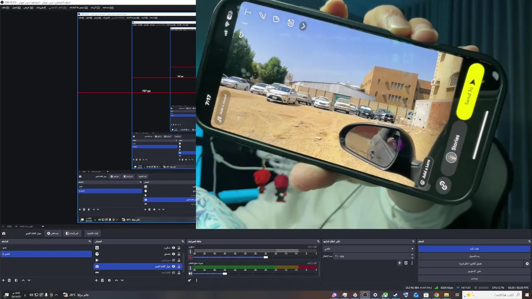Screen dimensions: 532x299
Task: Select scene مشهد in the Scenes list
Action: point(46,248)
